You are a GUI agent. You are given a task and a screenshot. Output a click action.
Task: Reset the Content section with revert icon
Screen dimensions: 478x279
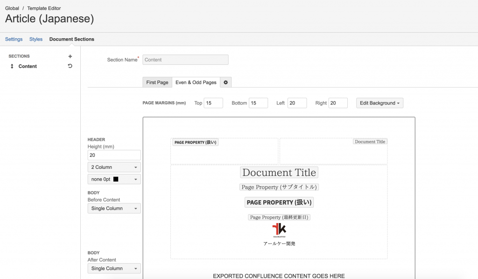(70, 66)
